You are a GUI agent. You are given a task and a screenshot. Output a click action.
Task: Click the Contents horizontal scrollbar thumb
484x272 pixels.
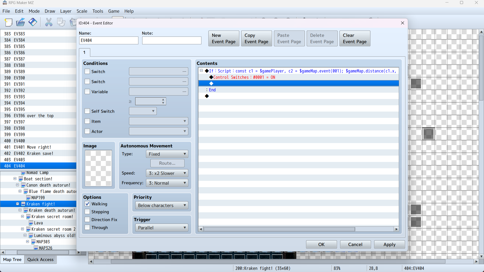[279, 229]
